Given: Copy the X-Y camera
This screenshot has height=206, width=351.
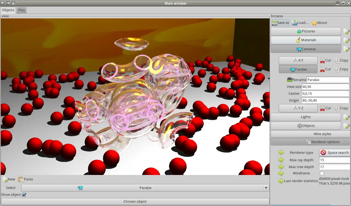Looking at the screenshot, I should [341, 60].
